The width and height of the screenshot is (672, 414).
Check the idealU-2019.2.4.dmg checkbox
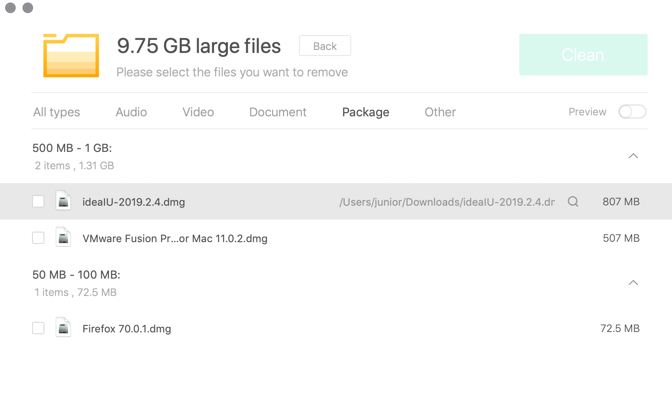[38, 201]
